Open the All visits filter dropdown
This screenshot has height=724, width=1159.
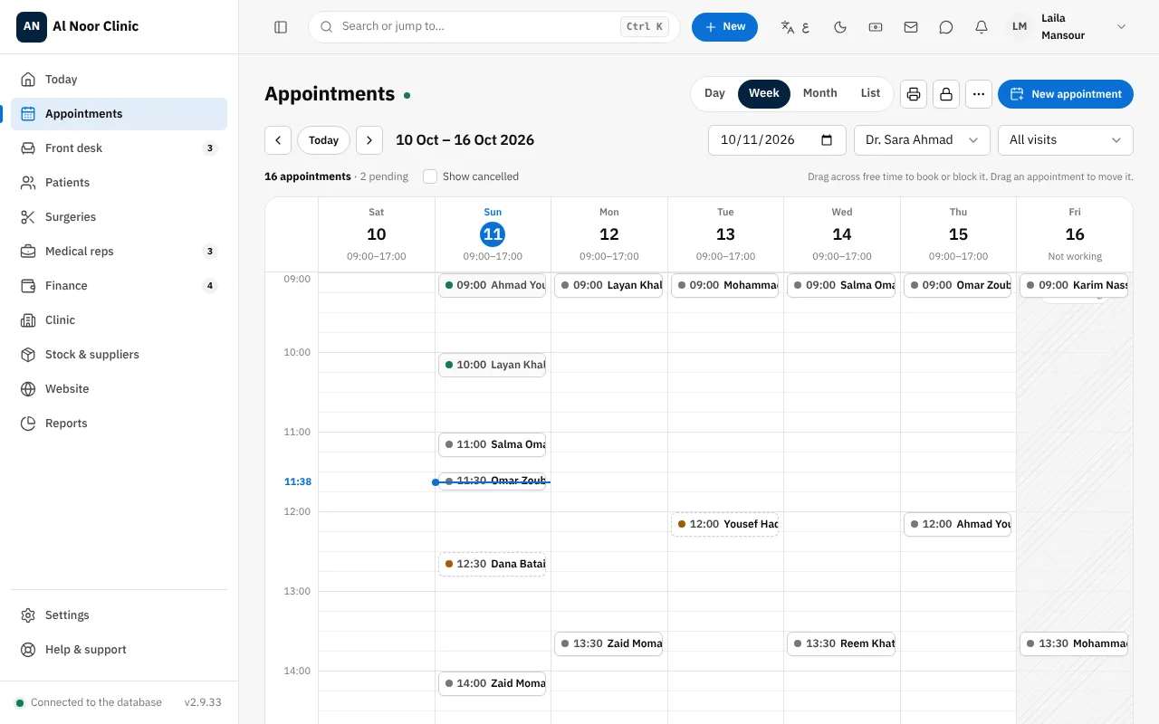click(x=1066, y=140)
